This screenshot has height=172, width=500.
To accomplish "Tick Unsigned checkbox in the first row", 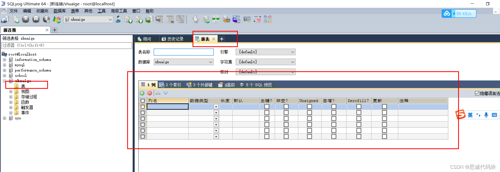I will pos(309,107).
